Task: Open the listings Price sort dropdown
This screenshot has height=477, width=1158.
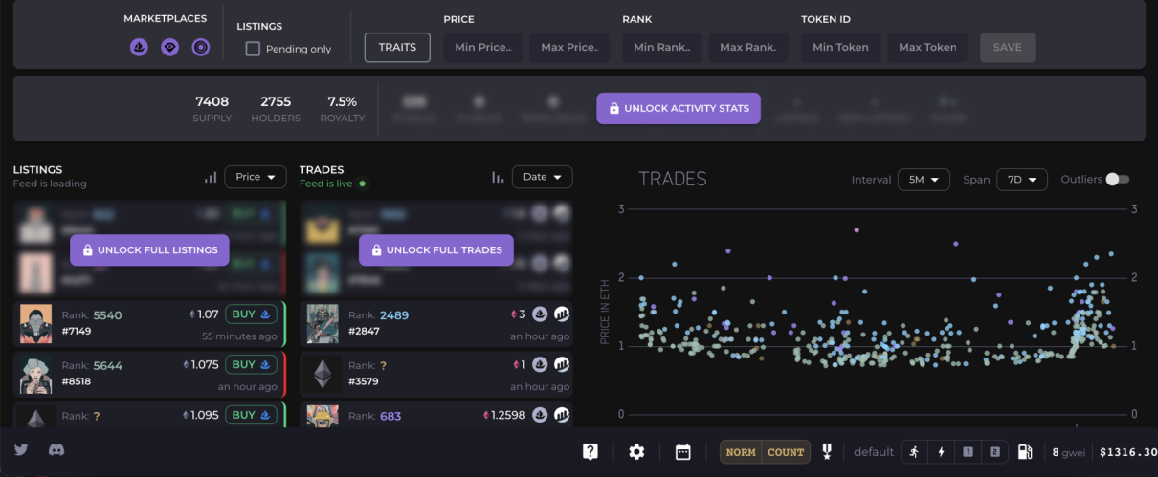Action: pos(256,177)
